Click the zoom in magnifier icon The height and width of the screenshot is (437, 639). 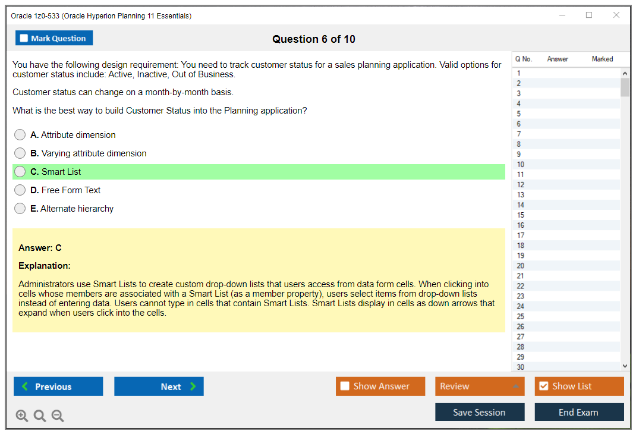22,416
